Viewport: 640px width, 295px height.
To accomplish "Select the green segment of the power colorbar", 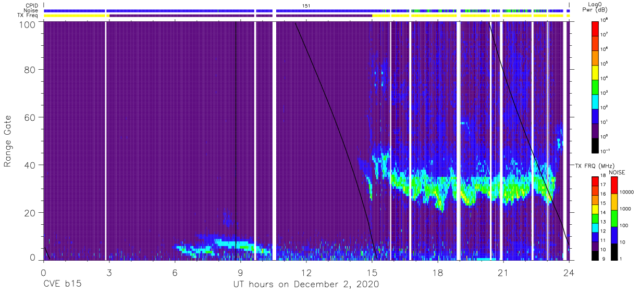I will point(595,86).
